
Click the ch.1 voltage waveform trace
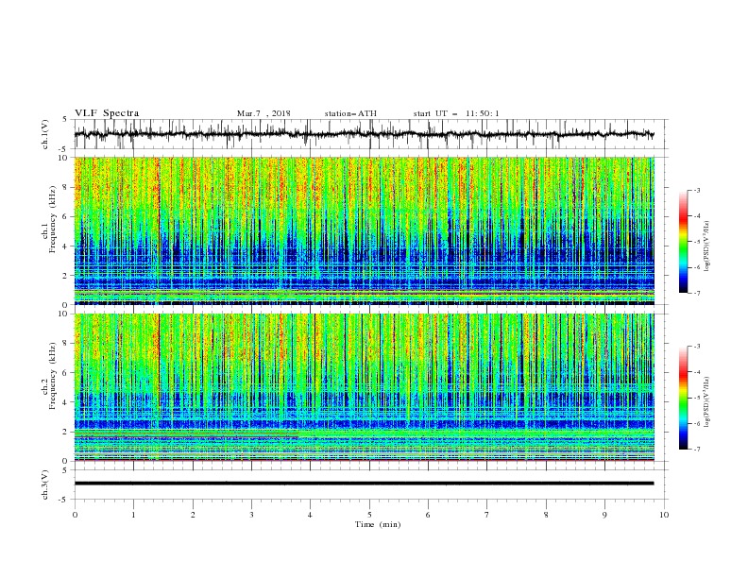364,134
